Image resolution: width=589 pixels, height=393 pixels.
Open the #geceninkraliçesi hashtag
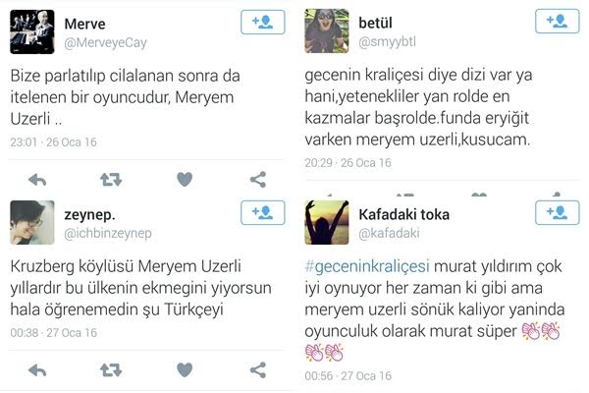pos(367,266)
